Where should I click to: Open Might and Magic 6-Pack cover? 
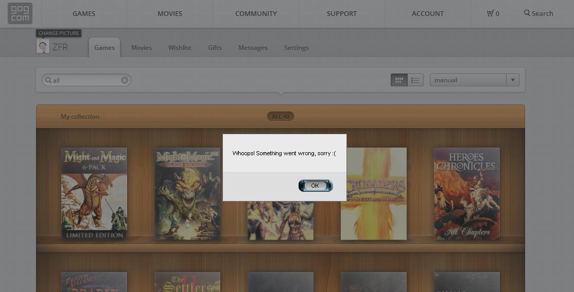(94, 194)
